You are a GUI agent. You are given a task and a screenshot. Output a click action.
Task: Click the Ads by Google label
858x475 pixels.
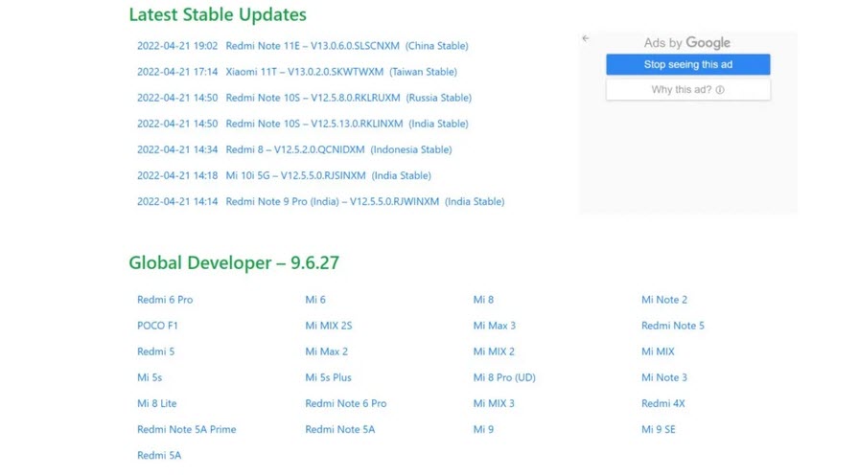(686, 43)
